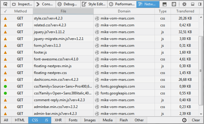Sort requests by Type column

coord(163,11)
